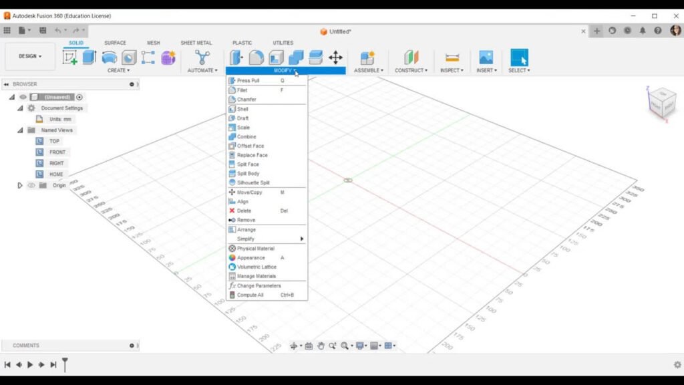Click the Pan hand icon in navigation bar
684x385 pixels.
tap(321, 346)
